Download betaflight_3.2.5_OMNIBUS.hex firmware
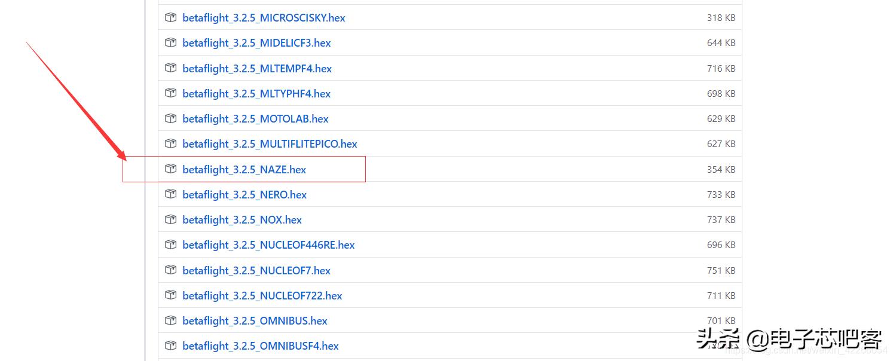The width and height of the screenshot is (893, 361). (255, 321)
